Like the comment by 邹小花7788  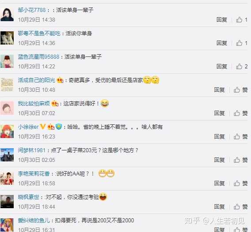[242, 20]
